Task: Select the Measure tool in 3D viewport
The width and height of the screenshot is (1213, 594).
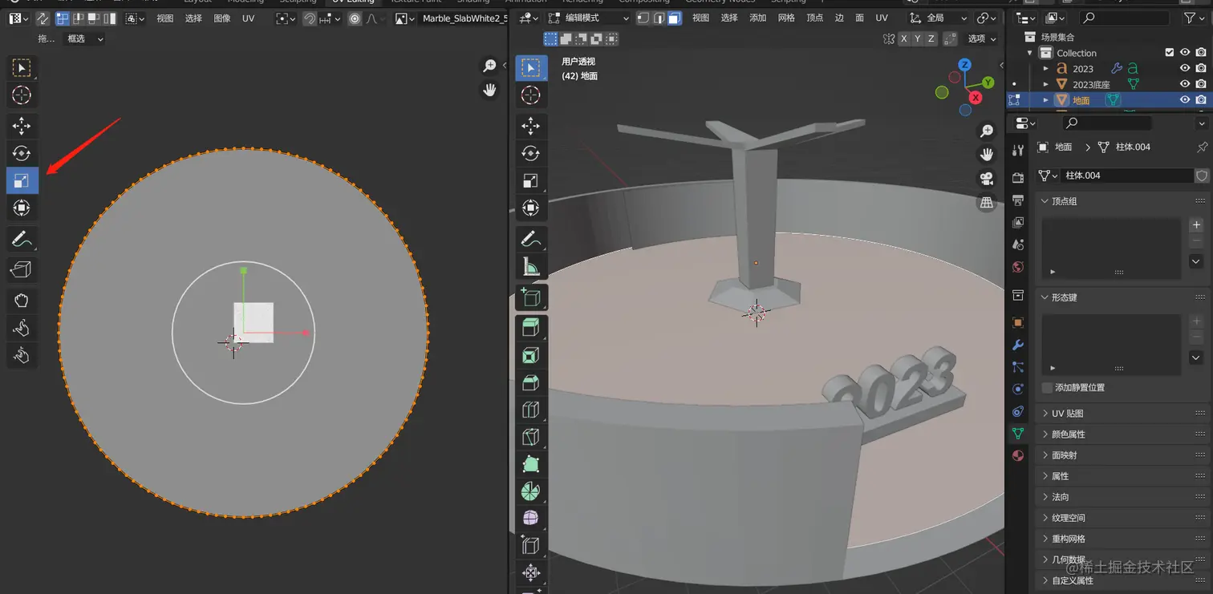Action: [530, 266]
